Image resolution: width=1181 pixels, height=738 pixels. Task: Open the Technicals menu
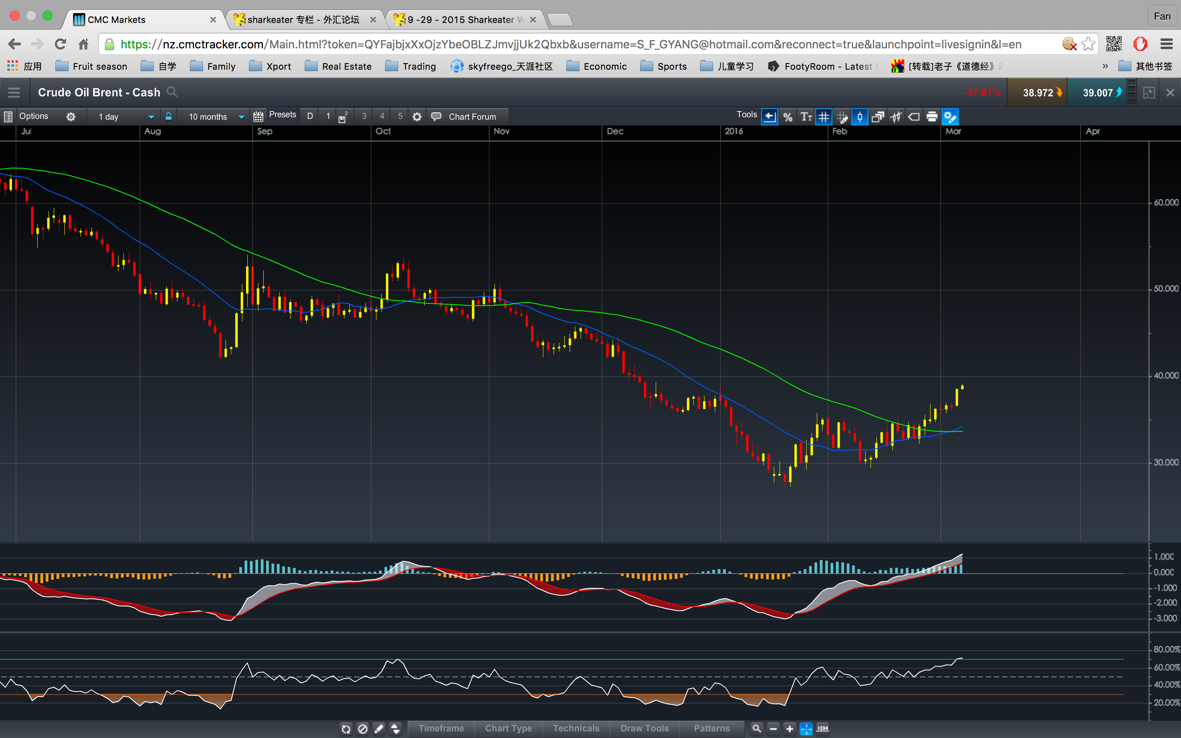(576, 728)
